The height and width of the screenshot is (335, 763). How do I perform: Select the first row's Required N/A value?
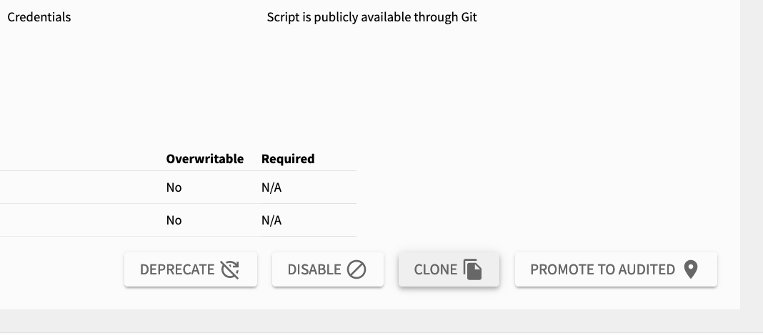coord(271,187)
